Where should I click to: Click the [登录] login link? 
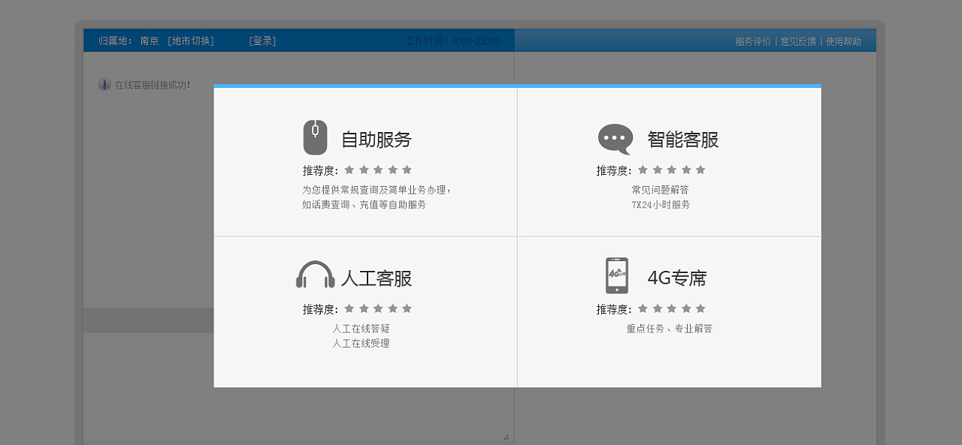click(x=262, y=41)
